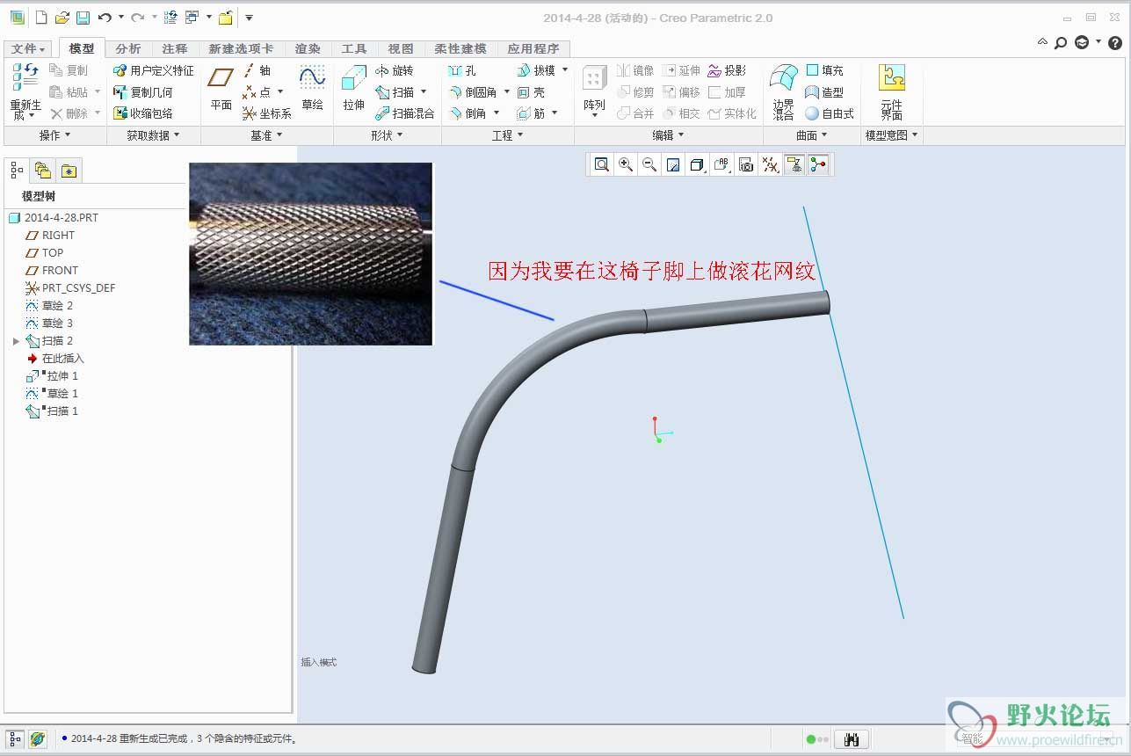
Task: Switch to the 渲染 ribbon tab
Action: tap(308, 49)
